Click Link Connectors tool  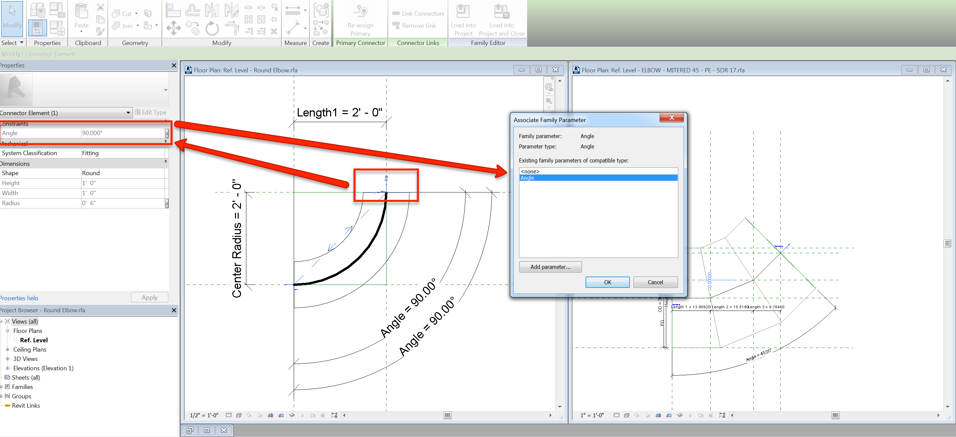point(418,13)
